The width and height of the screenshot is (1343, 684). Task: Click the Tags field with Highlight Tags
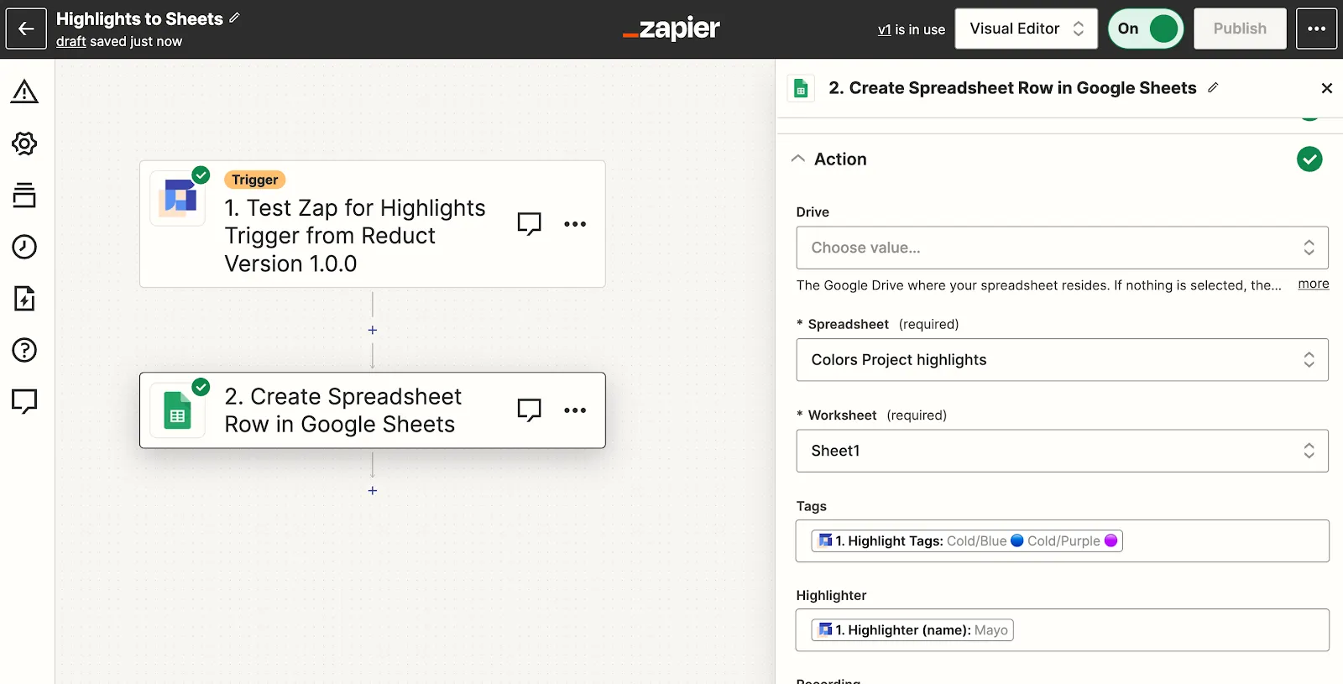(x=1062, y=541)
